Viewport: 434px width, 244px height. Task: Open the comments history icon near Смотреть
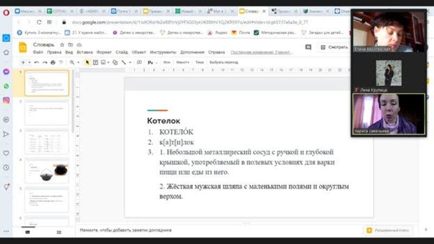click(x=308, y=47)
